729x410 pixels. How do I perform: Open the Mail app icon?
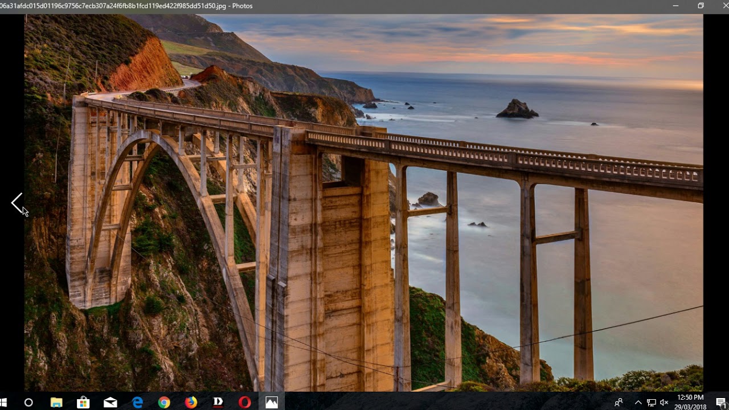click(110, 401)
